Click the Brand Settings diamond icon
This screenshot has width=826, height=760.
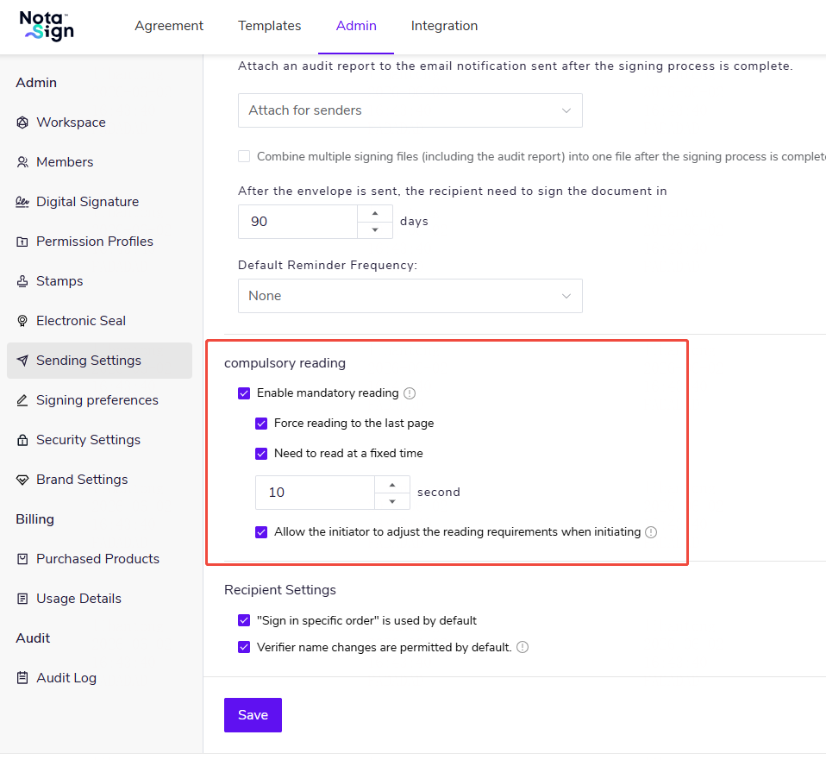(x=22, y=480)
